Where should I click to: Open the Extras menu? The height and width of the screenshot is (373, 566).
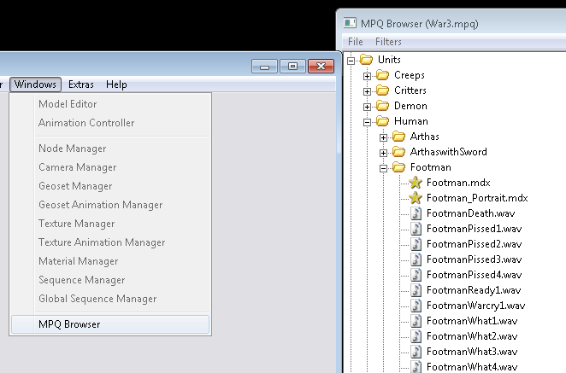tap(81, 85)
